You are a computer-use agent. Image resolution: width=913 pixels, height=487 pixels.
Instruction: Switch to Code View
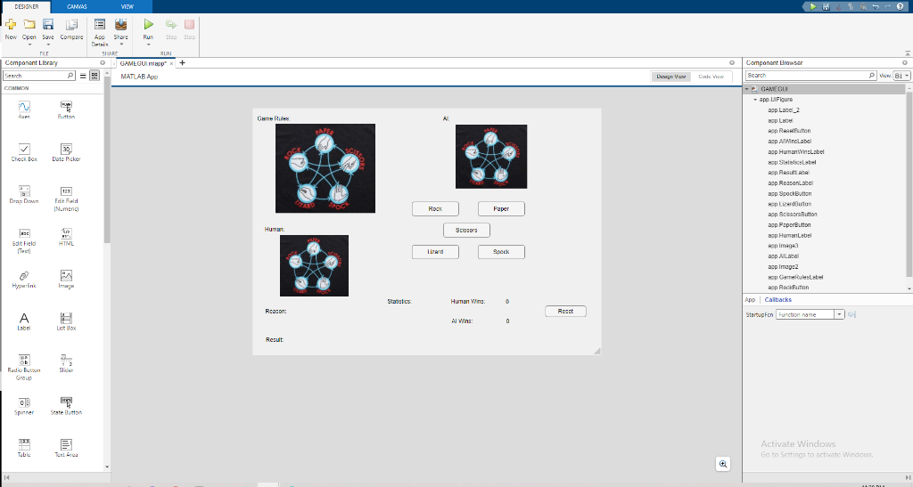coord(711,77)
